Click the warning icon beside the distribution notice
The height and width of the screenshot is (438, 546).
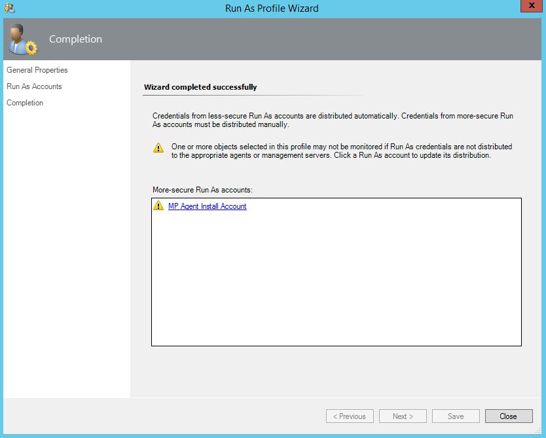tap(158, 148)
